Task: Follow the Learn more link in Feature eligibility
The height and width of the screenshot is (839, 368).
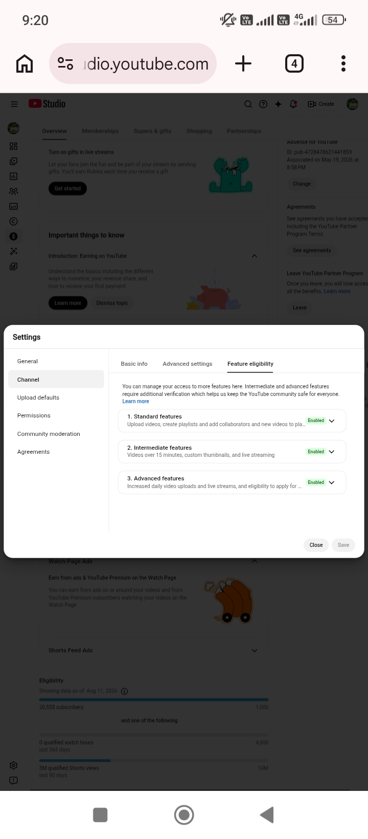Action: click(x=136, y=402)
